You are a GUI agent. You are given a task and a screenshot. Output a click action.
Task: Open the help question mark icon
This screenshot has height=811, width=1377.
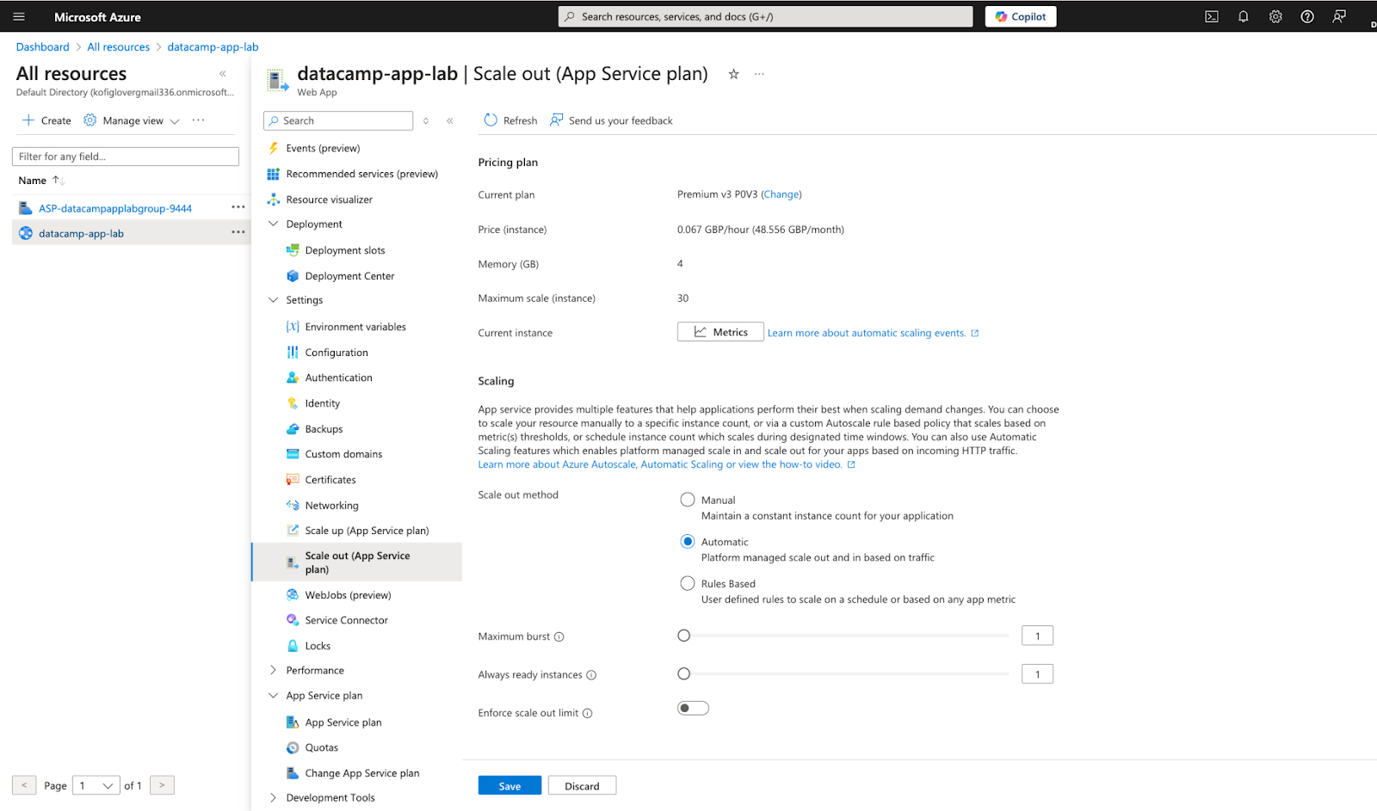pyautogui.click(x=1307, y=16)
